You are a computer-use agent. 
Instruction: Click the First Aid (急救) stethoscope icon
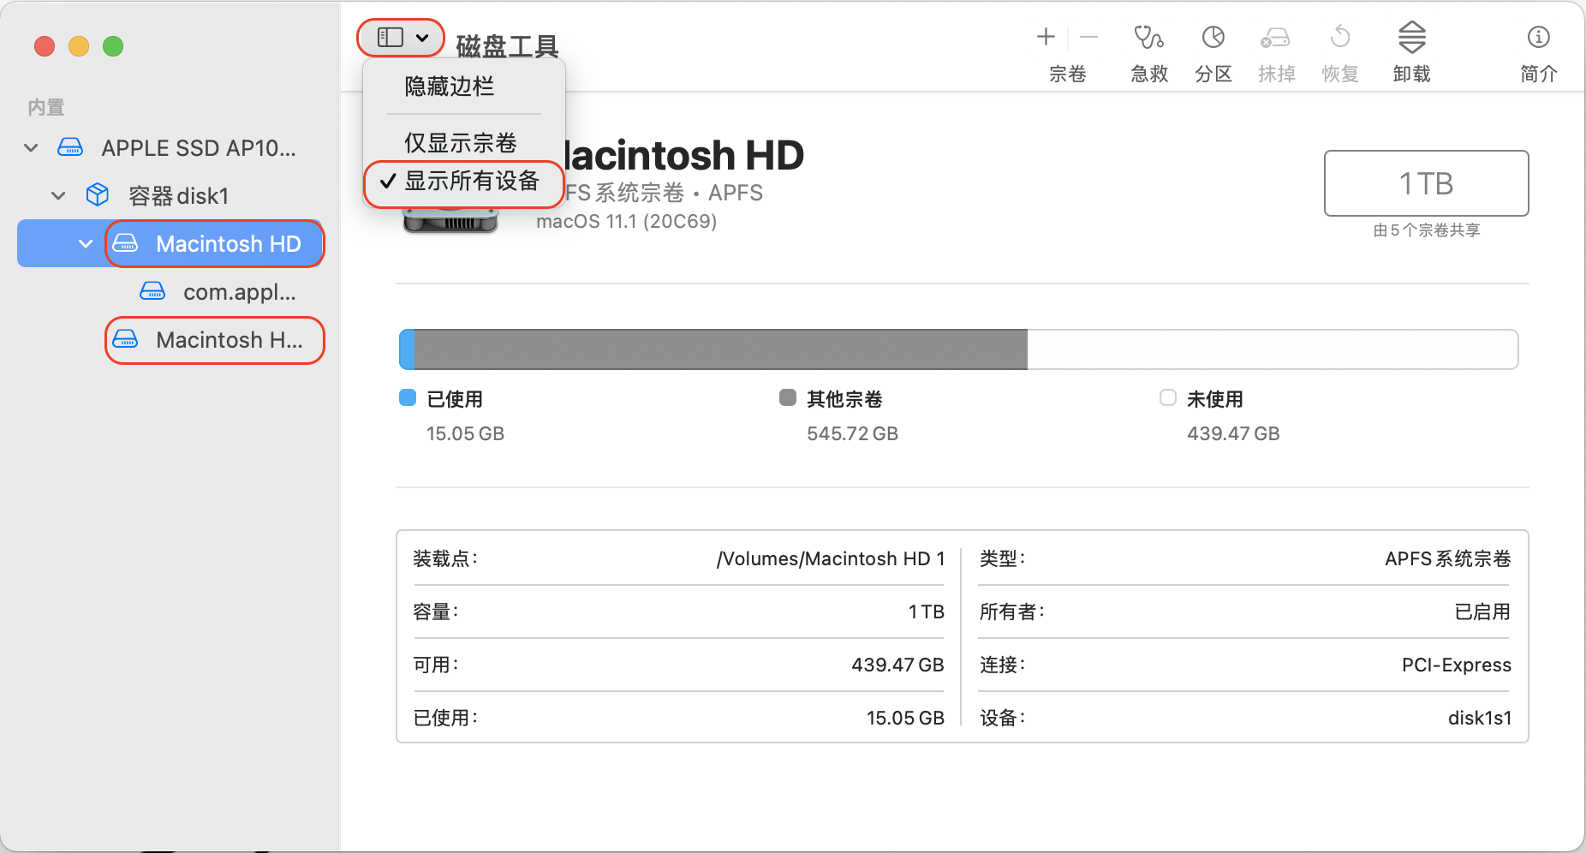(x=1148, y=39)
